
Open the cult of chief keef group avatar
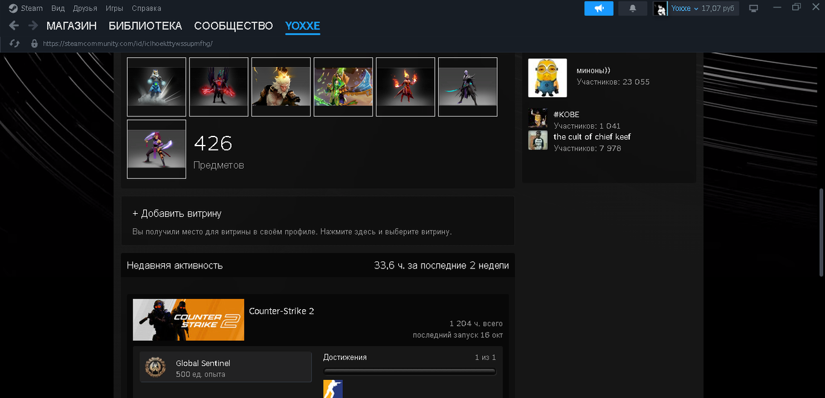pos(538,140)
